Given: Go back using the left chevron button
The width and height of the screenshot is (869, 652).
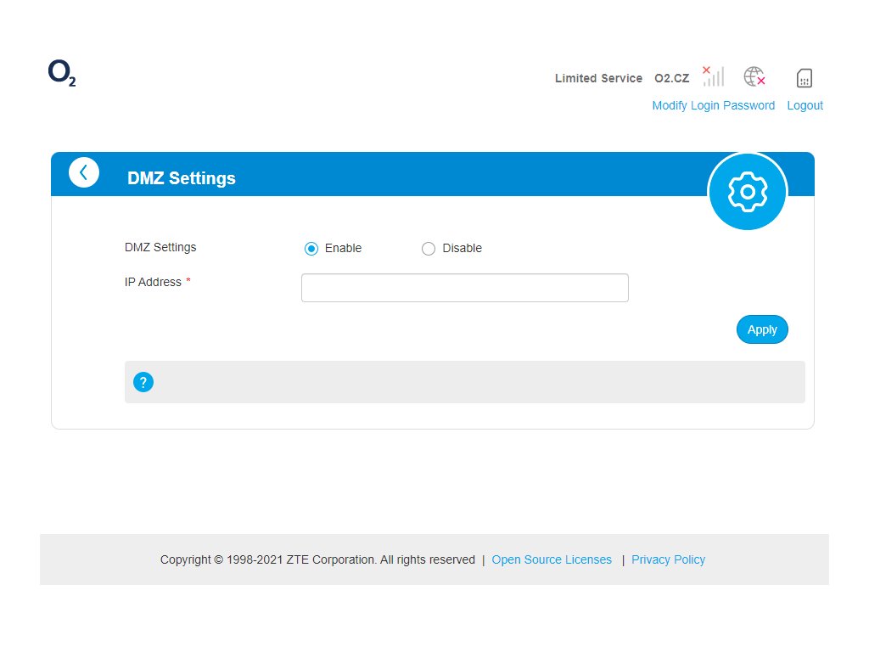Looking at the screenshot, I should [x=84, y=172].
